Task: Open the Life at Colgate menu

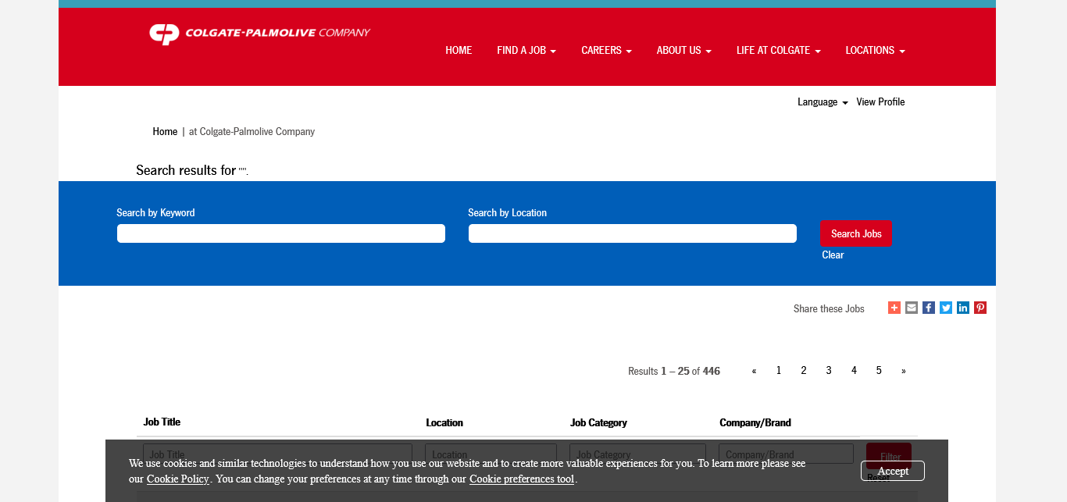Action: [778, 51]
